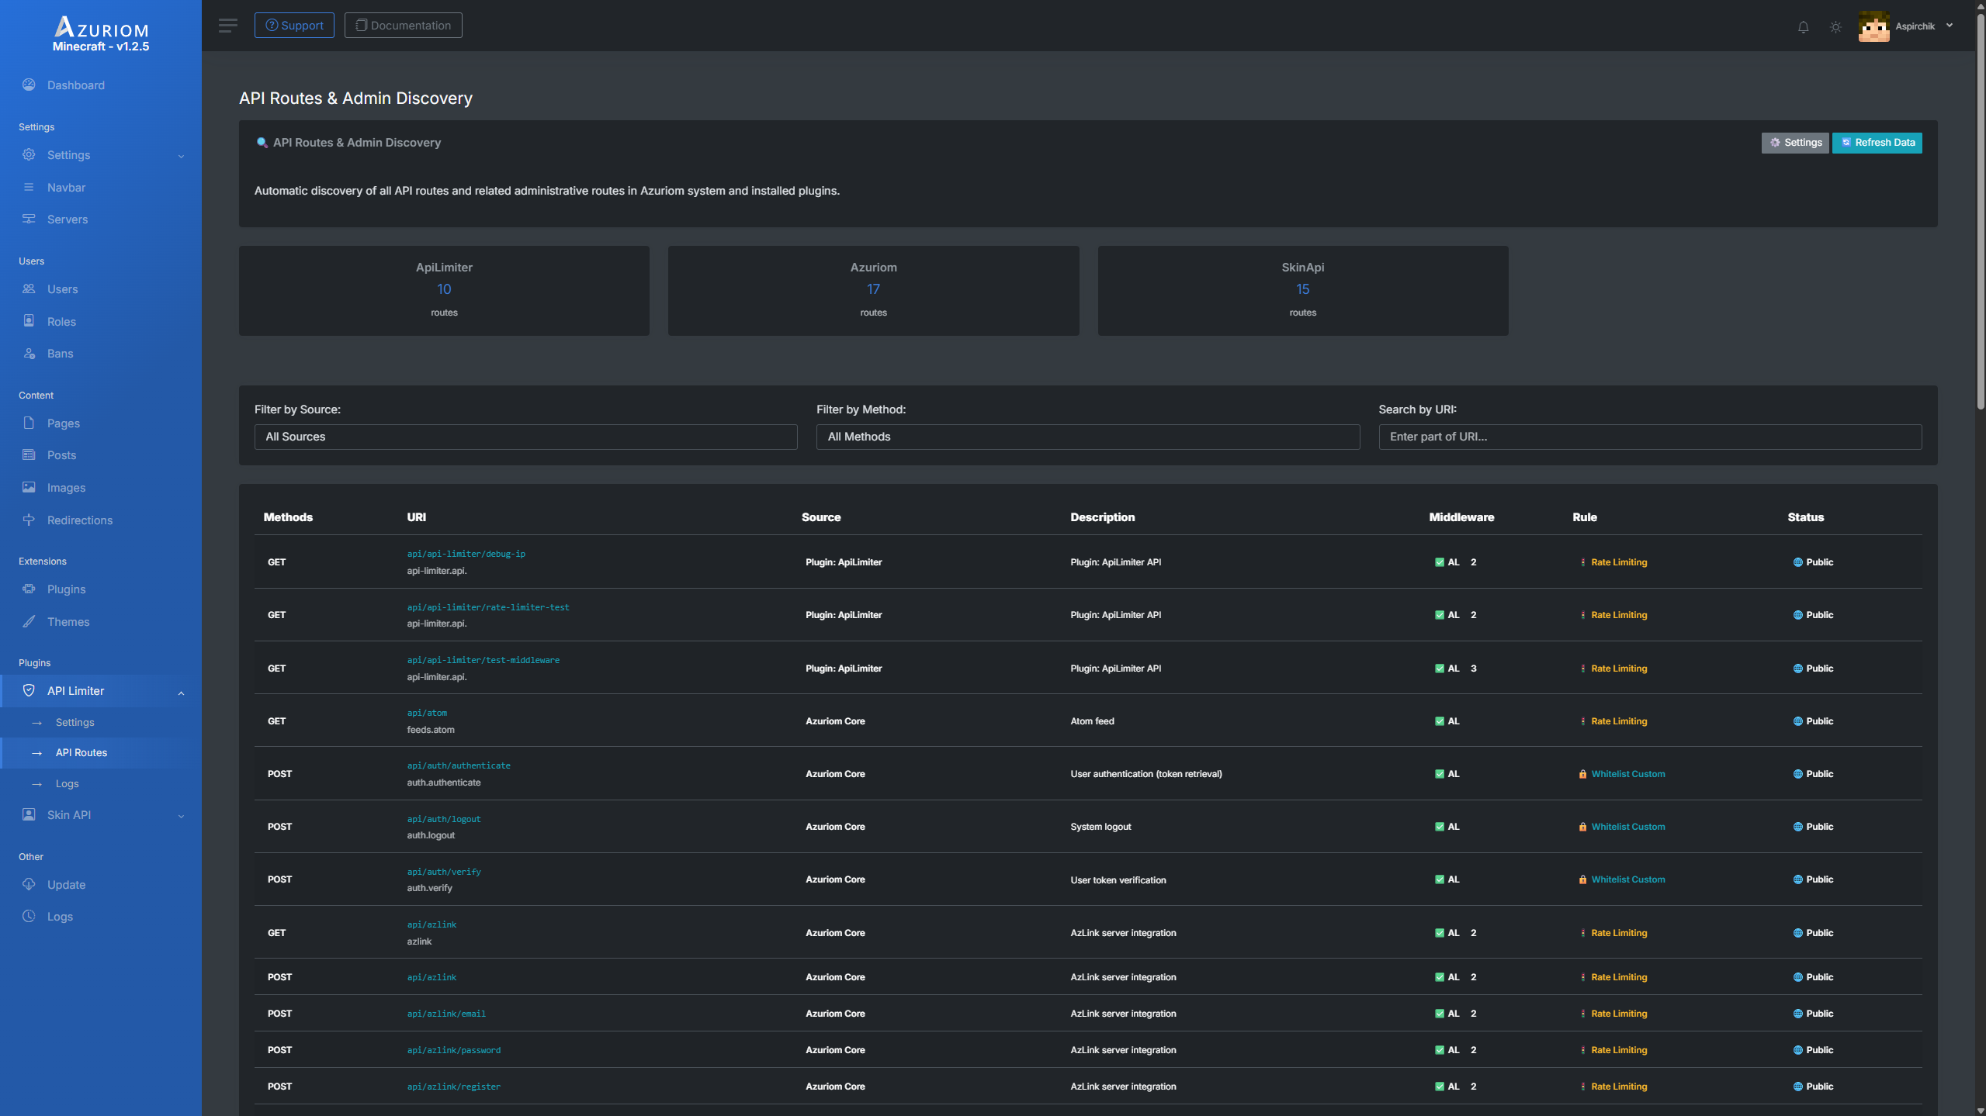Toggle the light theme sun icon

(1835, 26)
